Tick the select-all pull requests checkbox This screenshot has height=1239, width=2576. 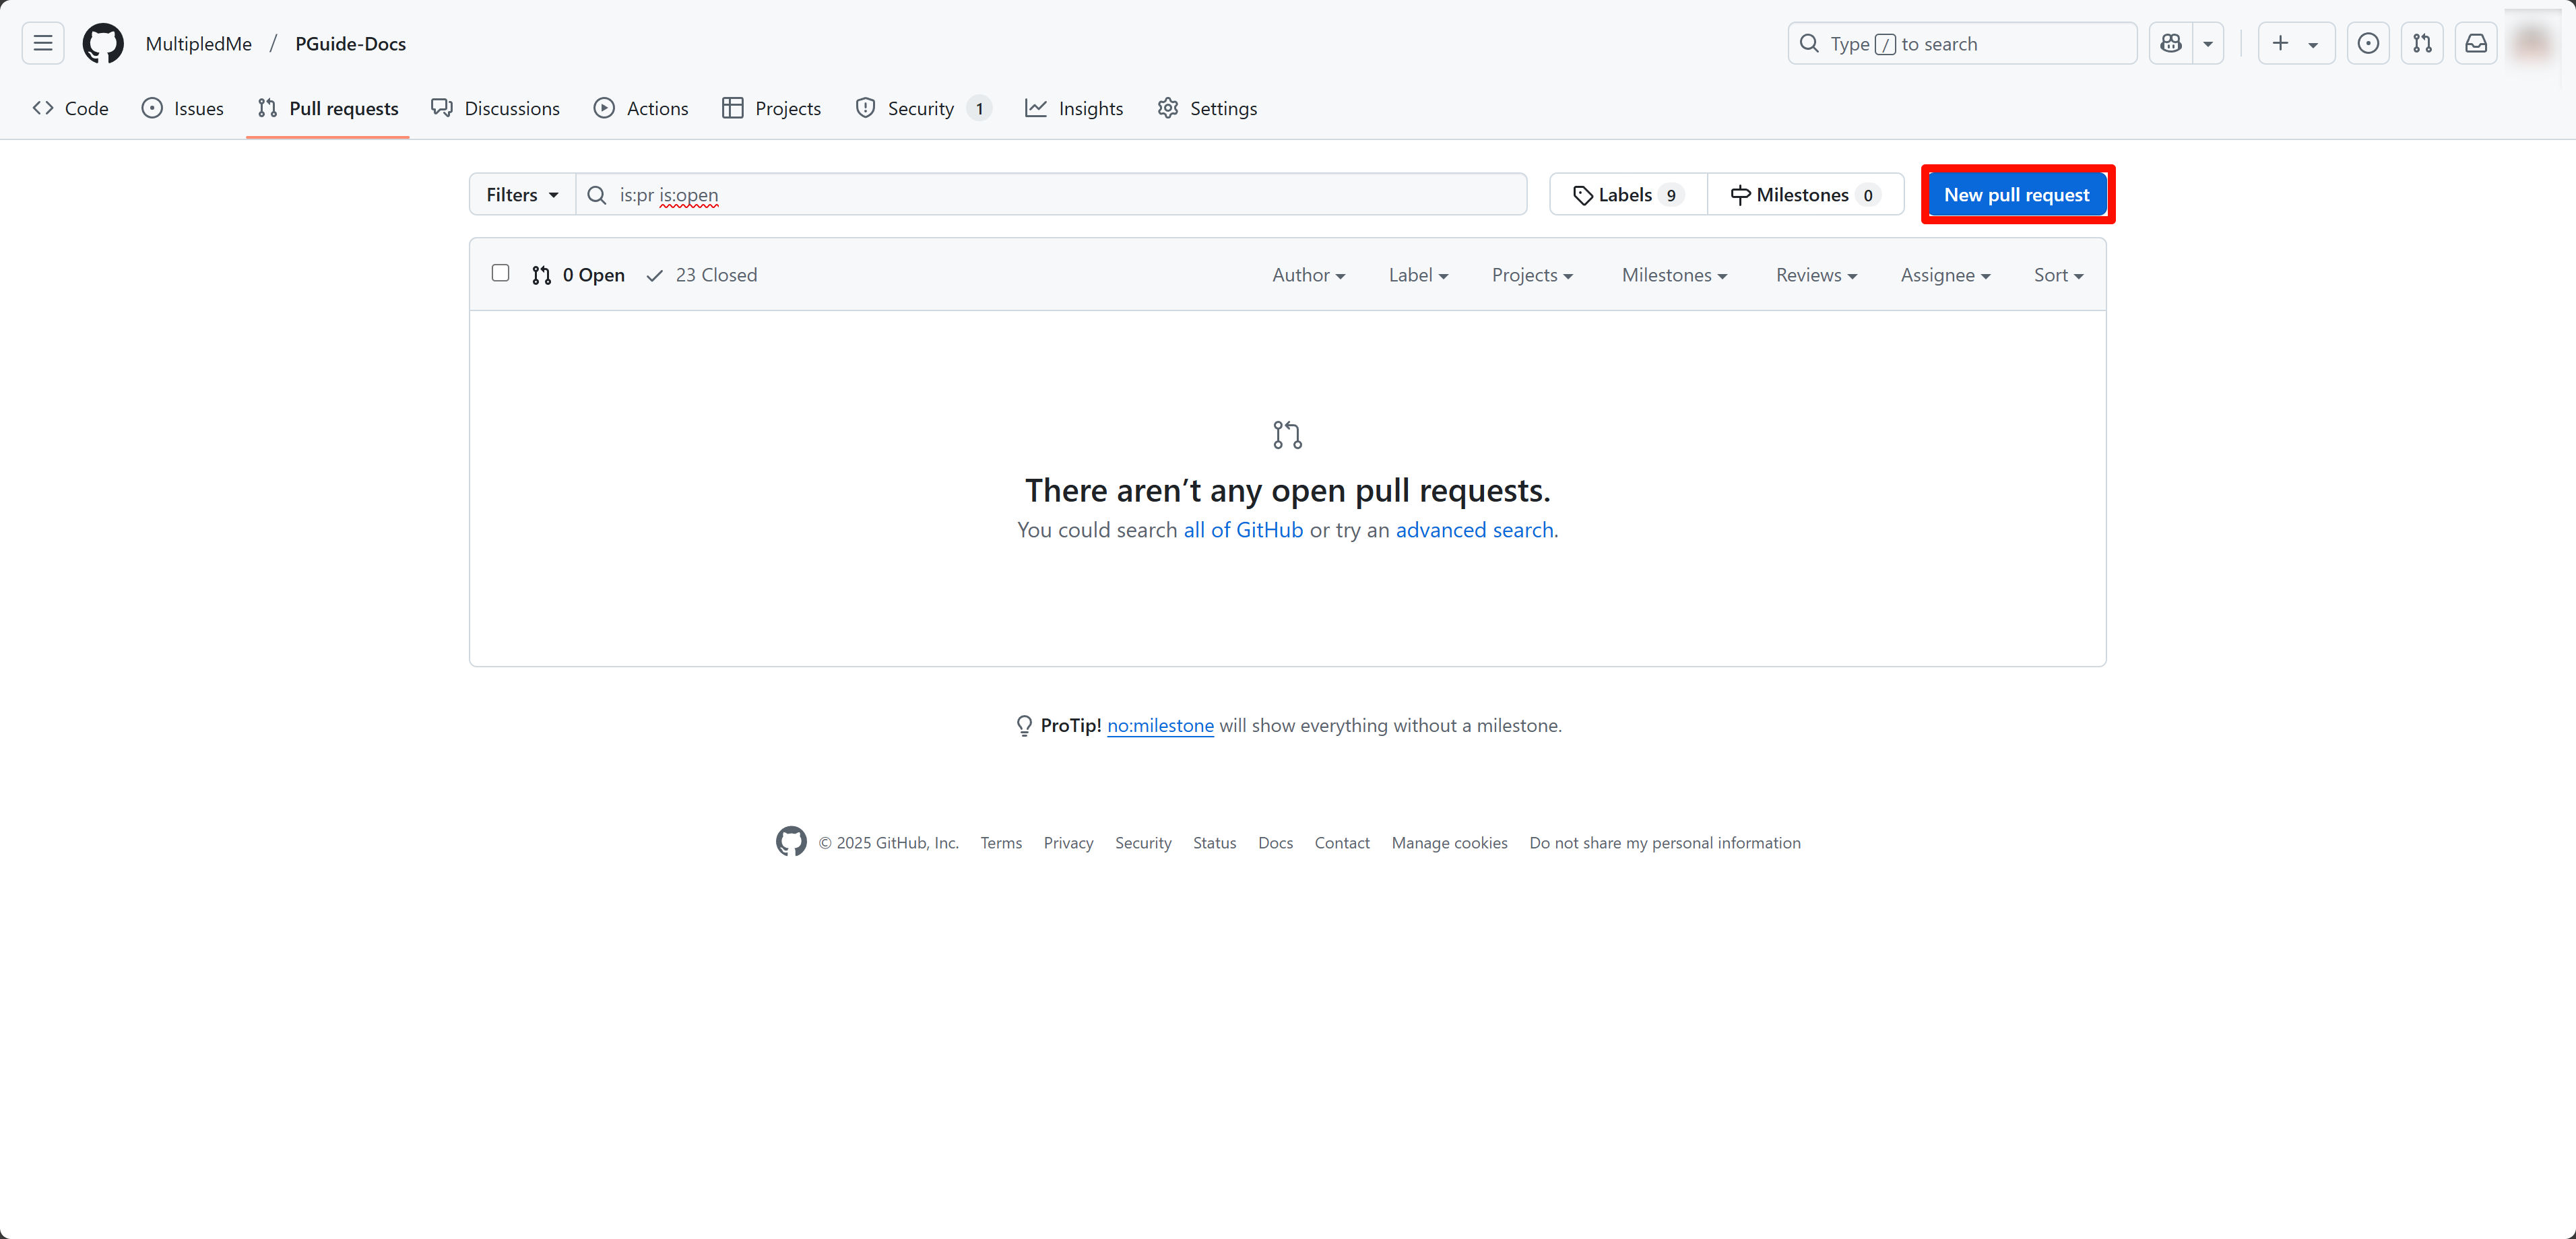tap(500, 273)
